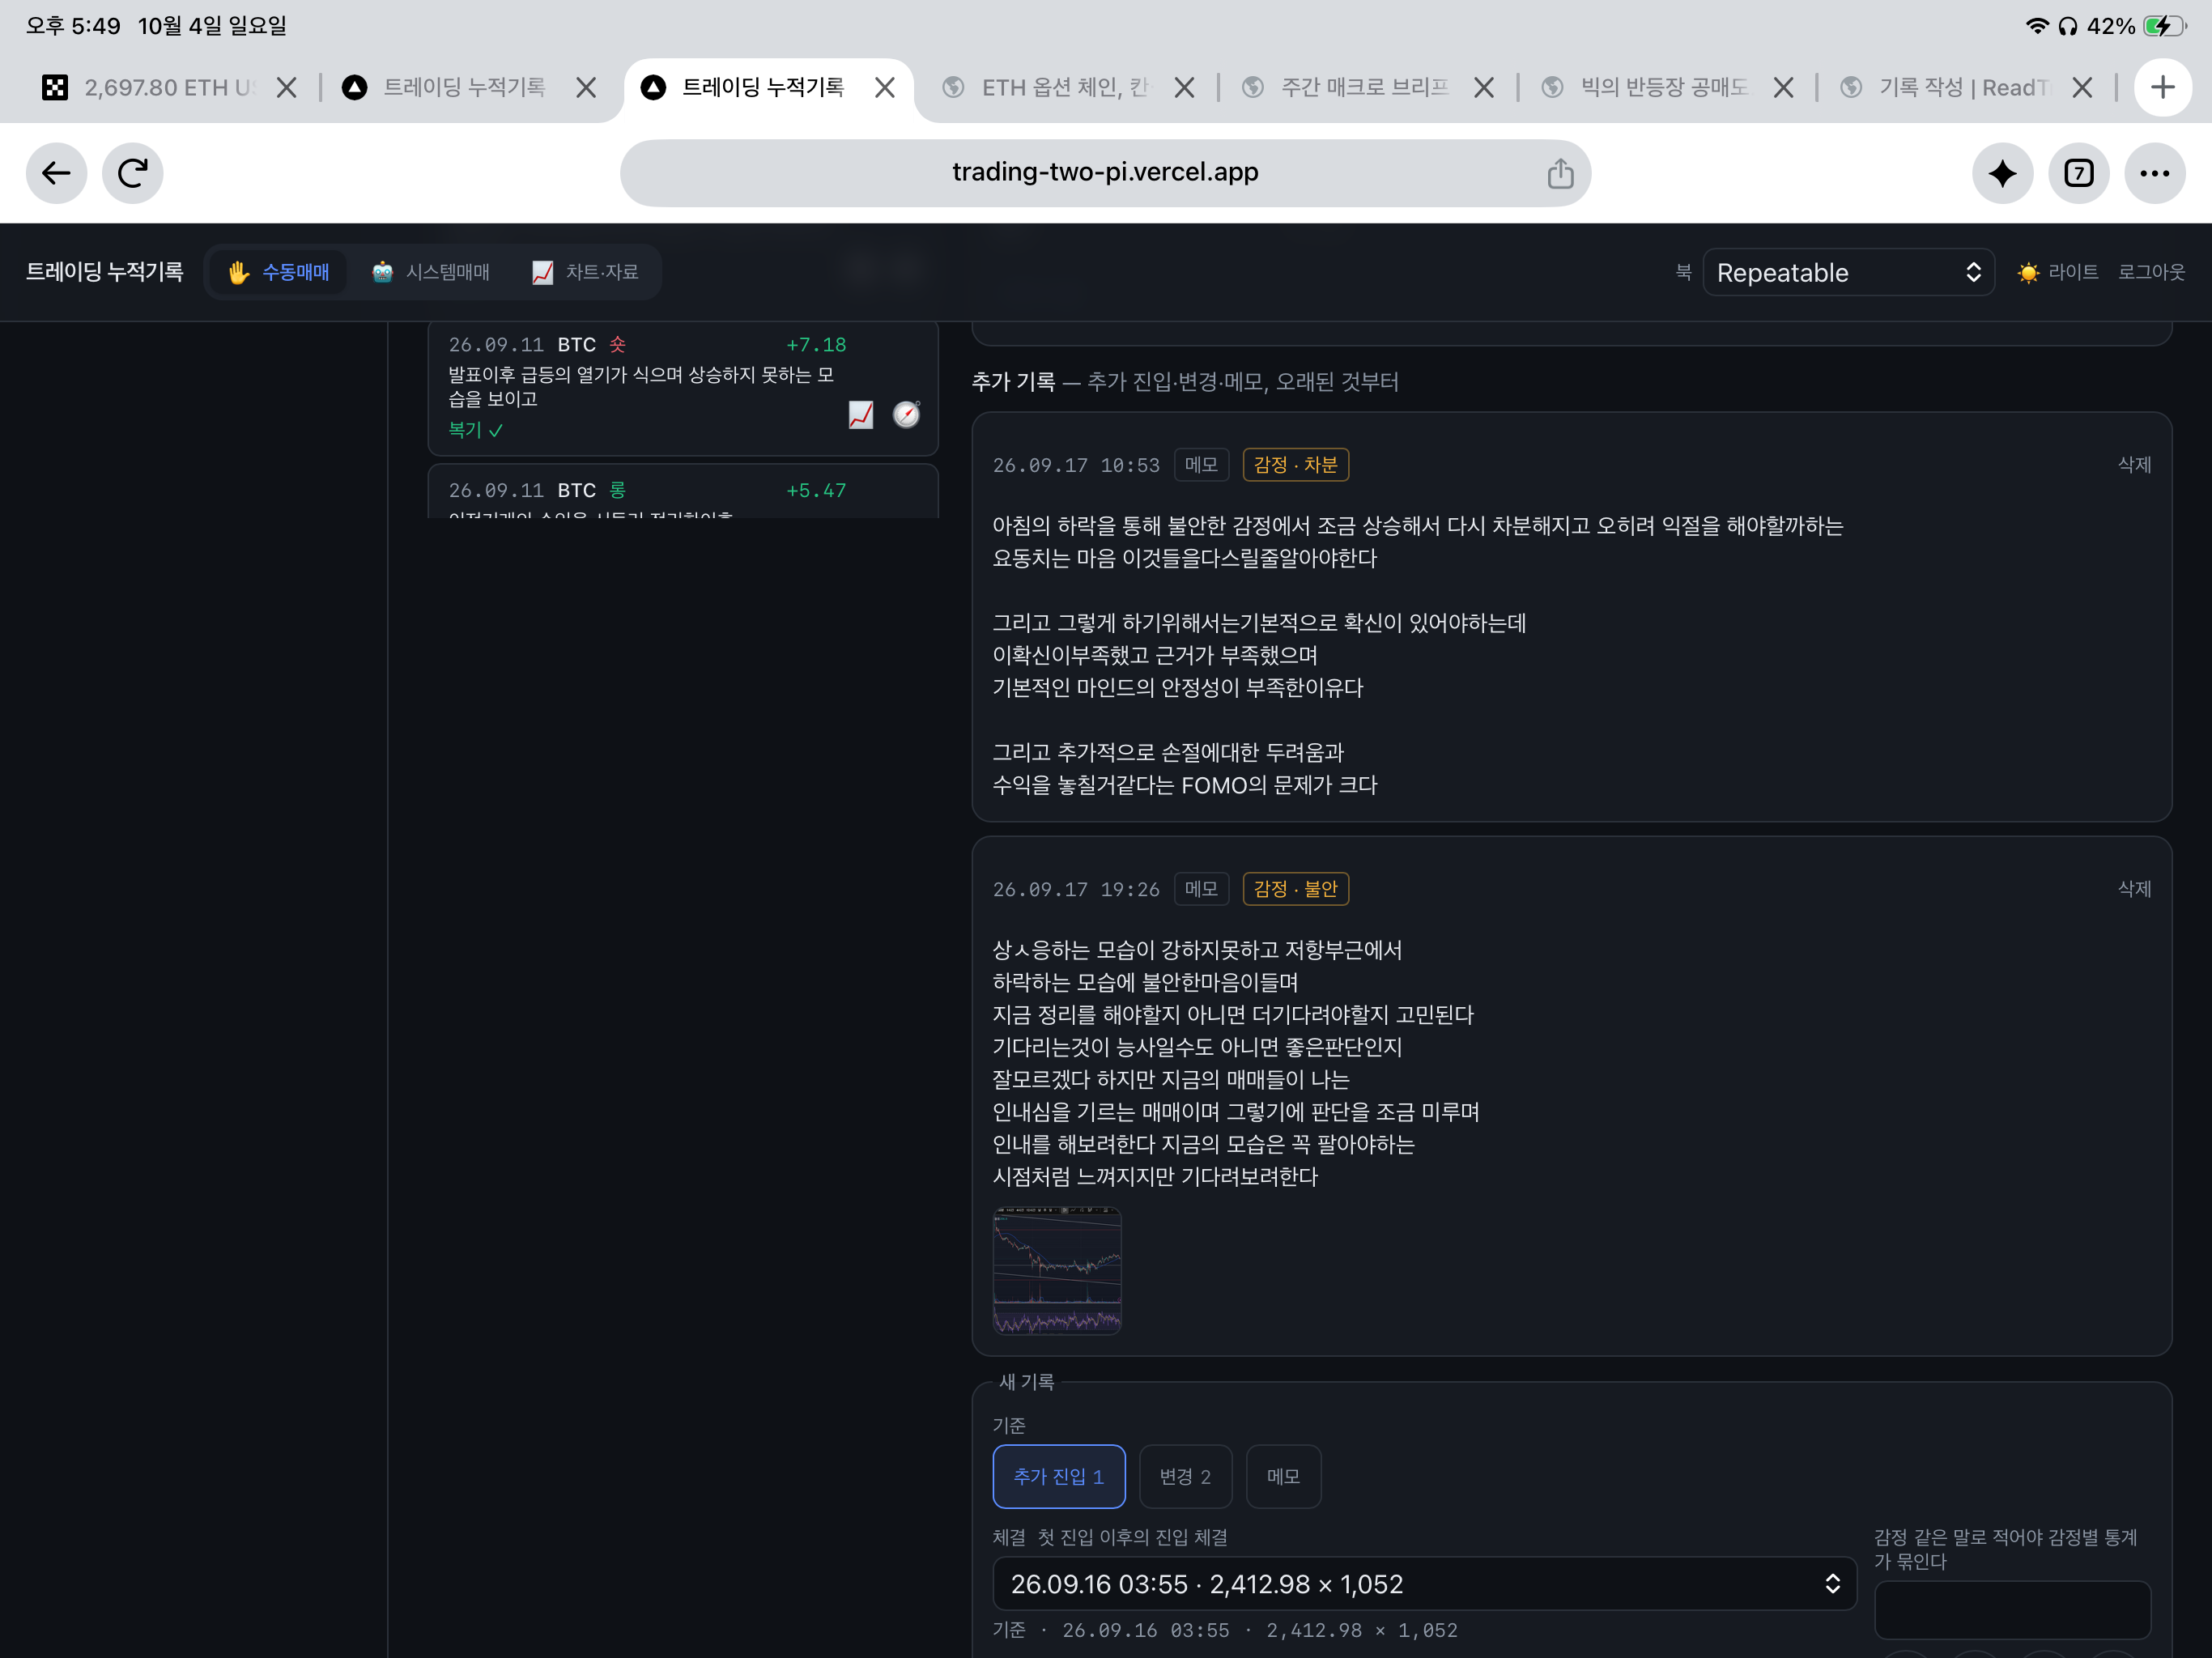This screenshot has height=1658, width=2212.
Task: Close the 빅의 반등장 공매도 tab
Action: [x=1783, y=88]
